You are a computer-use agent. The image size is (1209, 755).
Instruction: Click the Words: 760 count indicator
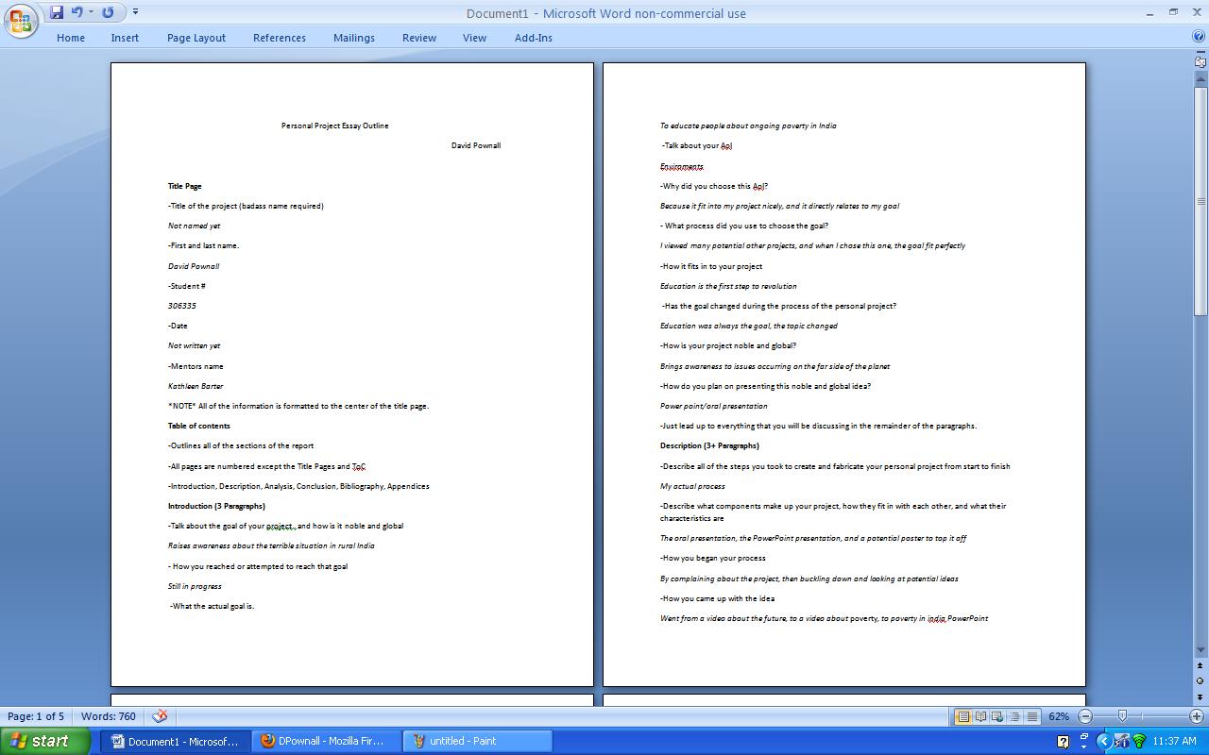pos(108,716)
